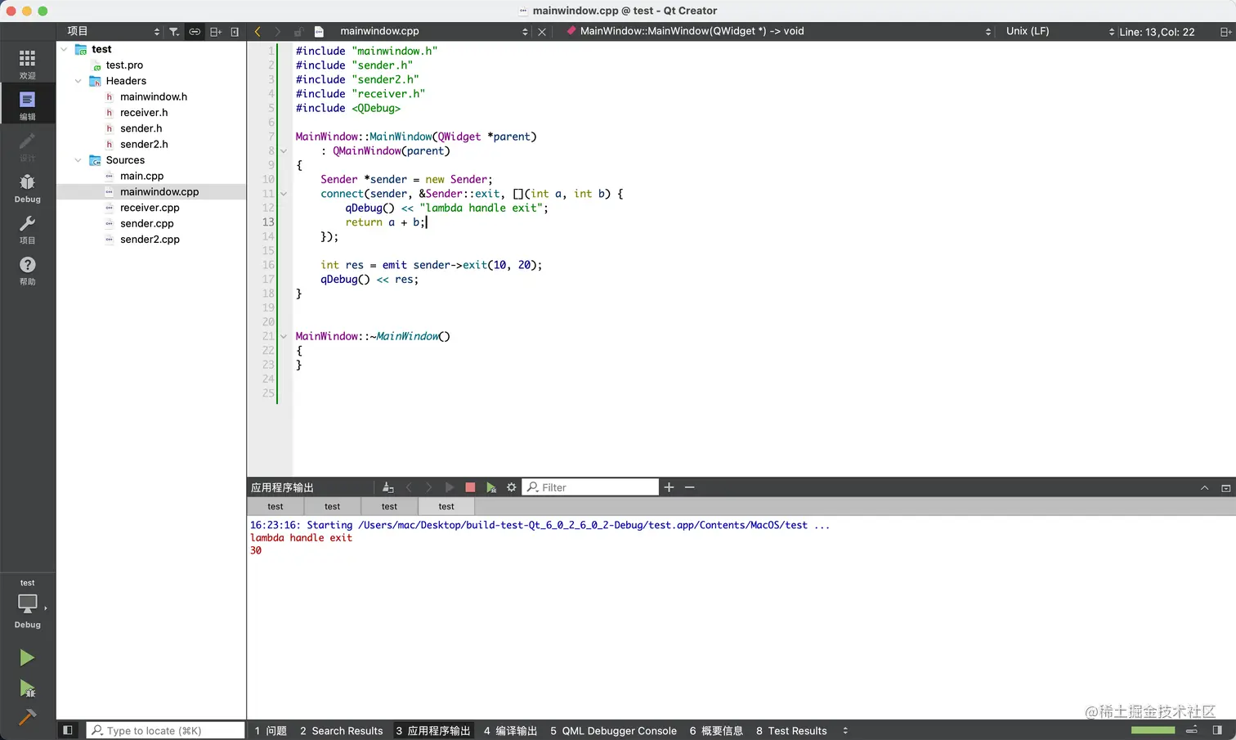The height and width of the screenshot is (740, 1236).
Task: Go back in editor navigation history
Action: [x=257, y=32]
